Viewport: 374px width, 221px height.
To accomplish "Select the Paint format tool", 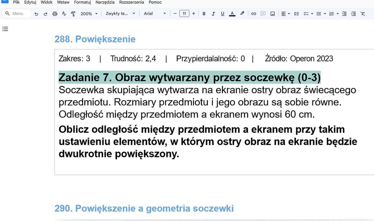I will click(73, 13).
